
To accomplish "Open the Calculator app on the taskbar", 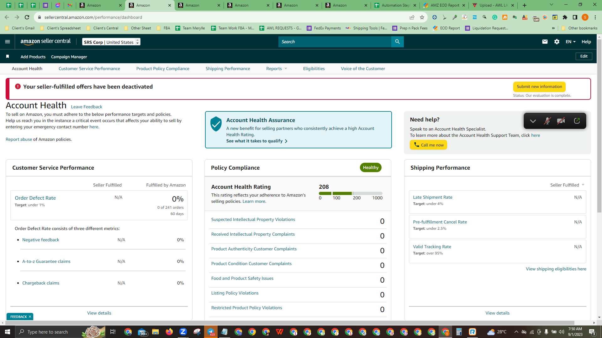I will 459,332.
